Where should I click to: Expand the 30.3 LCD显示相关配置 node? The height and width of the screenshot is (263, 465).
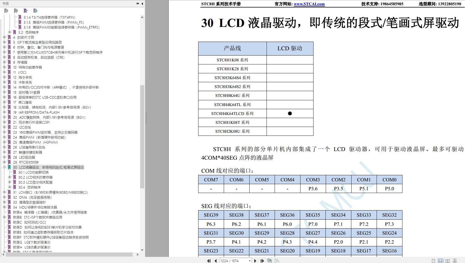(10, 182)
